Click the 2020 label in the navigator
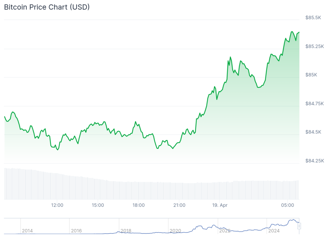The width and height of the screenshot is (329, 240). [175, 231]
